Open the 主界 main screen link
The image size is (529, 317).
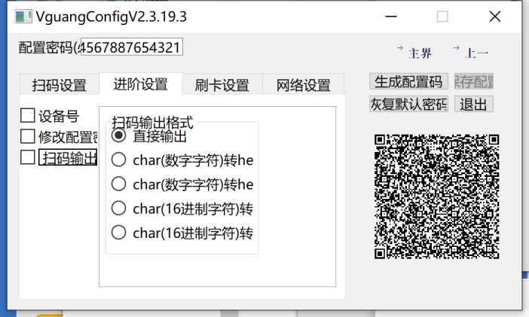[x=420, y=53]
